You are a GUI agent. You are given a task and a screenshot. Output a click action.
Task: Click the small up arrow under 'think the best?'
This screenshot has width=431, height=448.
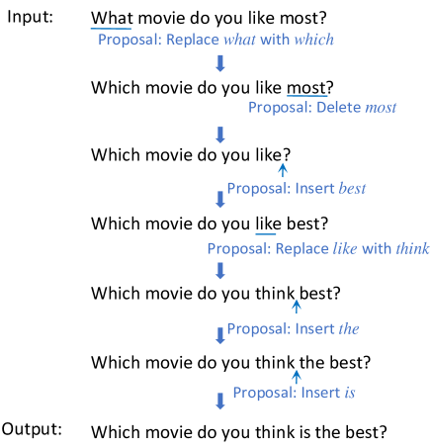tap(297, 377)
